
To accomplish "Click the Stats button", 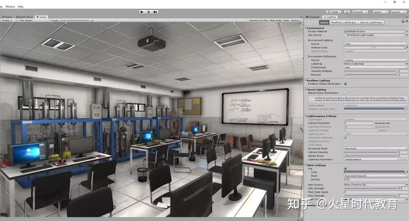I will click(286, 20).
